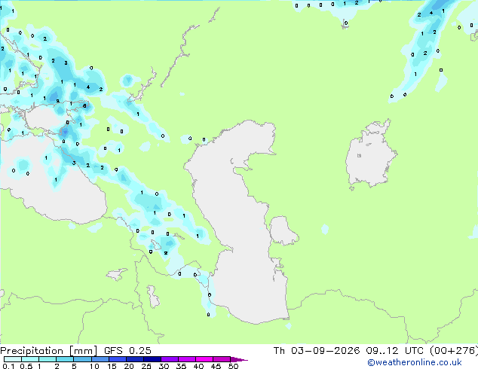Screen dimensions: 478x369
Task: Click the '50' legend scale label
Action: click(x=233, y=366)
